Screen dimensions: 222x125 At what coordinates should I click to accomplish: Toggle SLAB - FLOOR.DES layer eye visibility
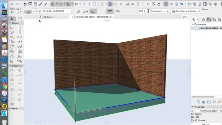pyautogui.click(x=44, y=11)
